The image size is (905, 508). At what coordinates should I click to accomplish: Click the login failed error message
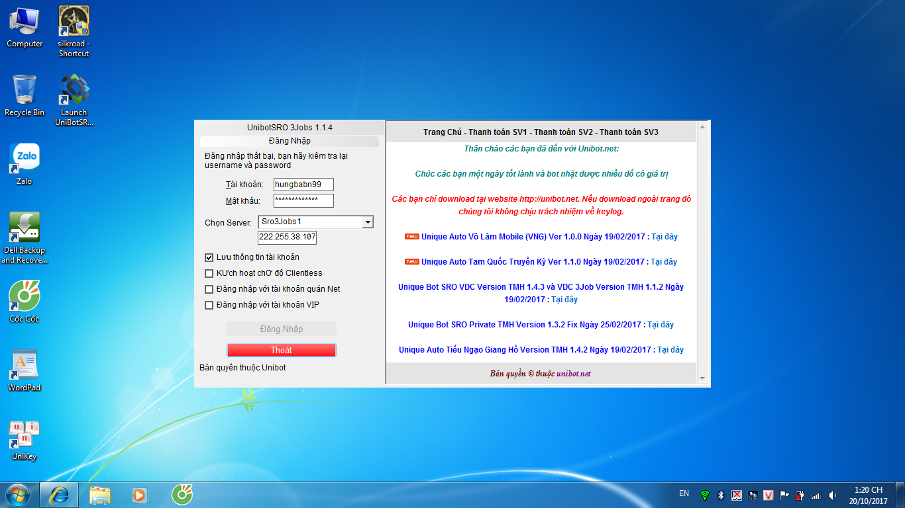pyautogui.click(x=276, y=161)
